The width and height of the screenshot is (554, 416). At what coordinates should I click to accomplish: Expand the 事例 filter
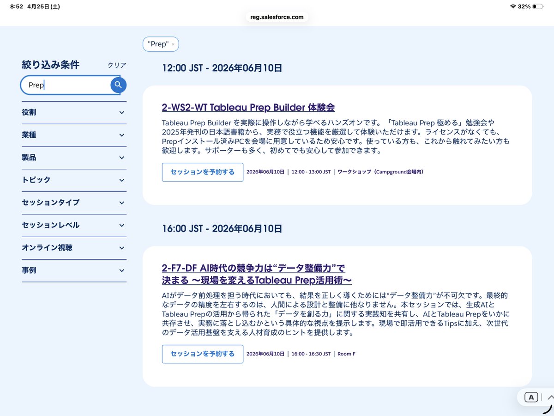(74, 270)
